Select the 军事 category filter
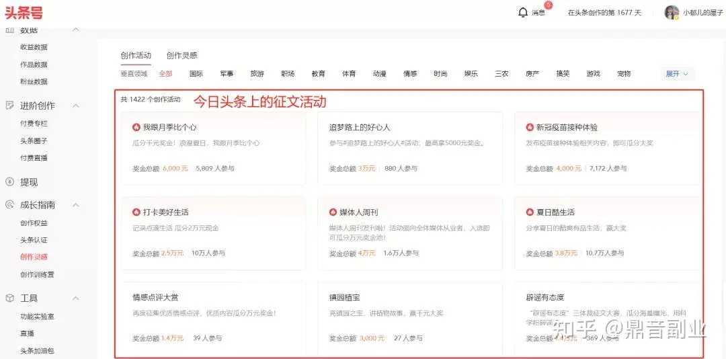 pyautogui.click(x=227, y=74)
